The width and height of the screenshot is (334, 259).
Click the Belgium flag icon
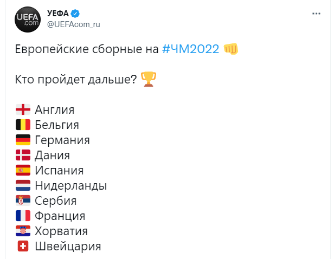pos(23,125)
